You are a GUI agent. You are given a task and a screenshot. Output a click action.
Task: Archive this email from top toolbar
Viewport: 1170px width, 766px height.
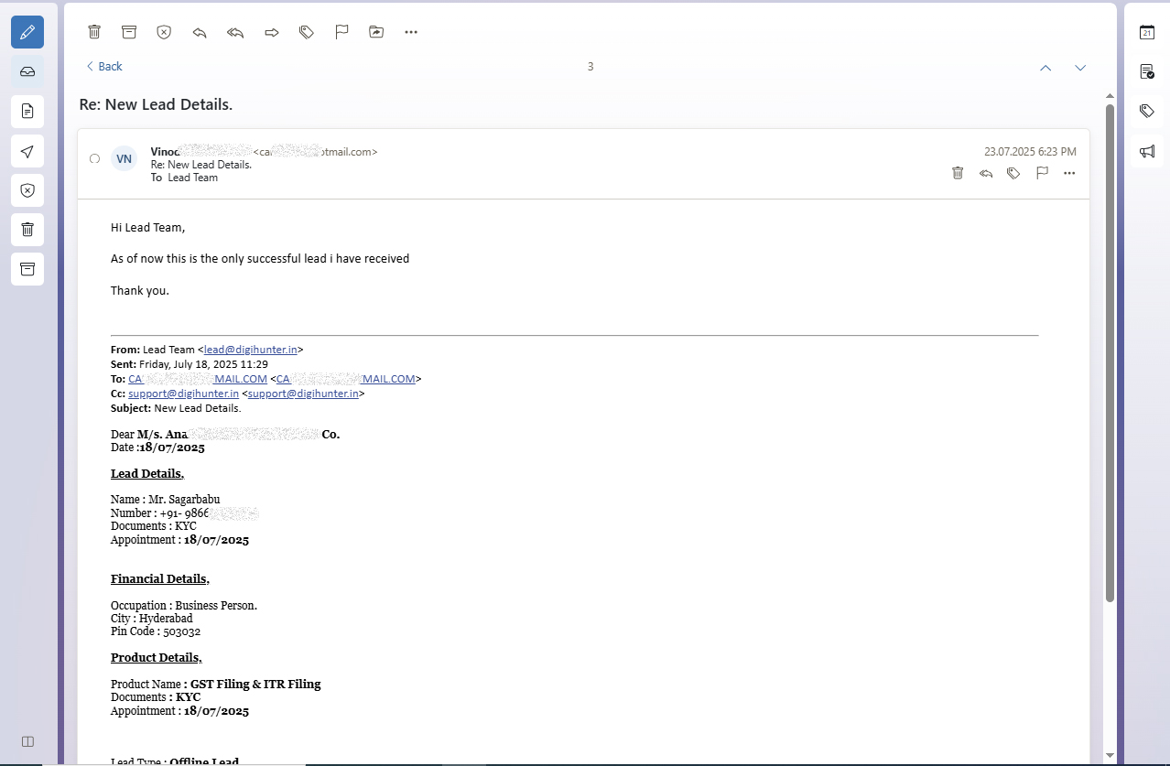(129, 32)
